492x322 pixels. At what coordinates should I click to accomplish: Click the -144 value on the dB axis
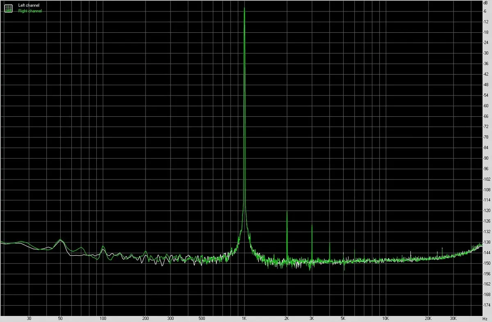[x=487, y=253]
